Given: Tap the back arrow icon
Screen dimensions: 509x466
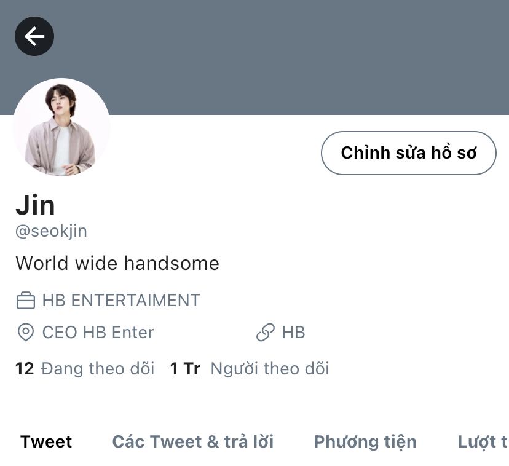Looking at the screenshot, I should point(34,36).
